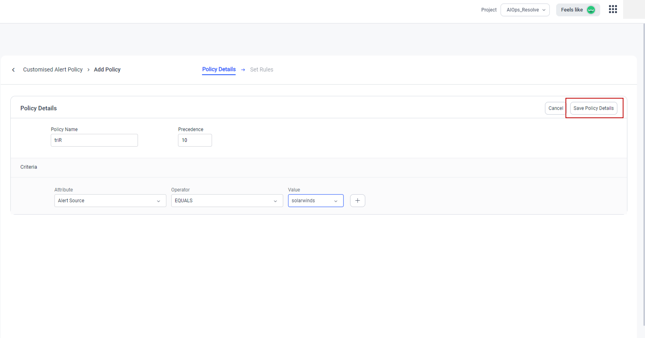Click the green smiley face icon
The height and width of the screenshot is (338, 645).
pyautogui.click(x=591, y=10)
